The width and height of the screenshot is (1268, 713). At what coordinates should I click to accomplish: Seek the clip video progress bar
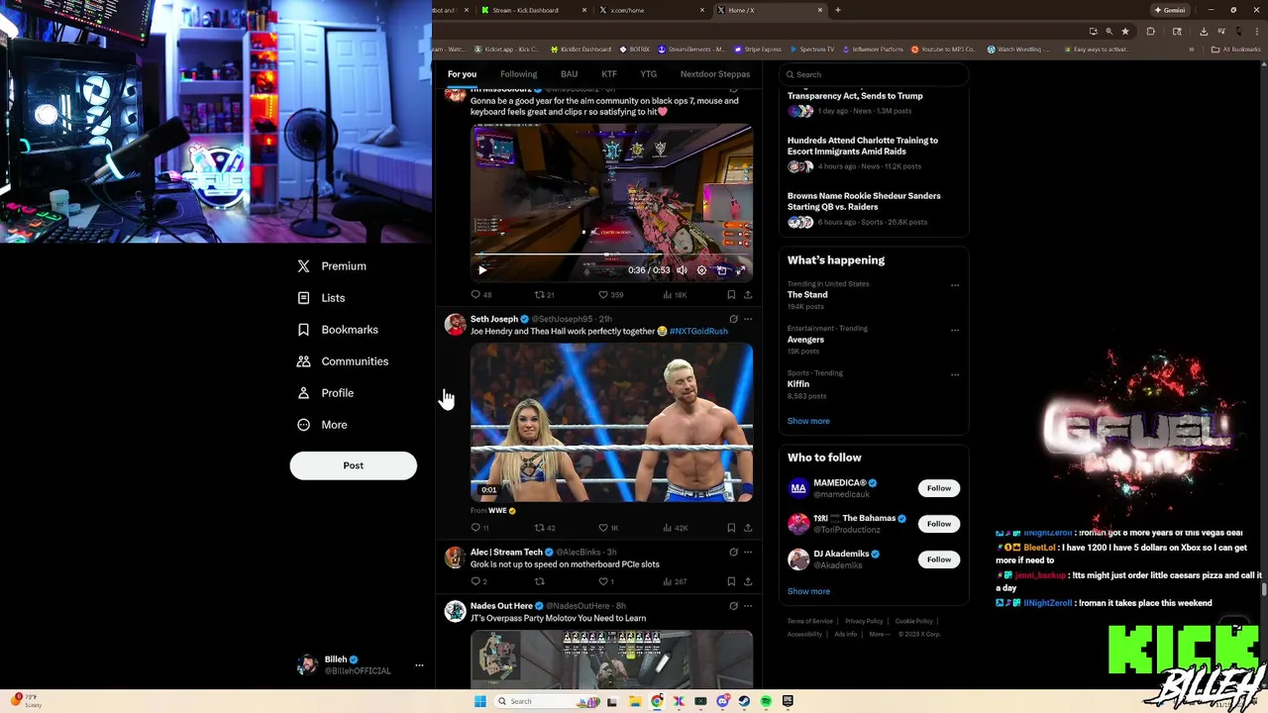[x=611, y=256]
